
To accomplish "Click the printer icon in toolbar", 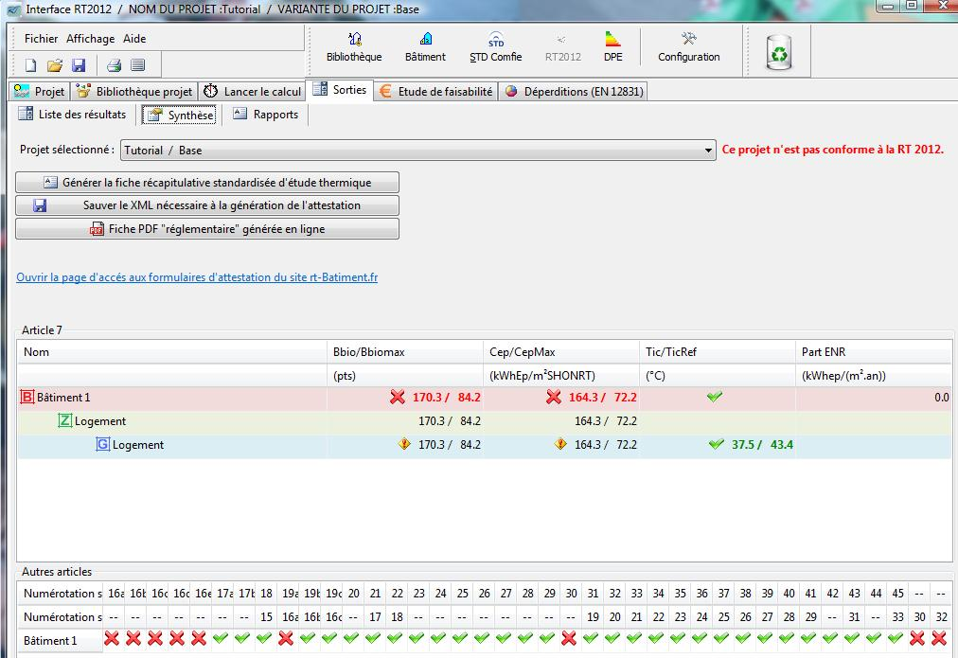I will click(114, 65).
